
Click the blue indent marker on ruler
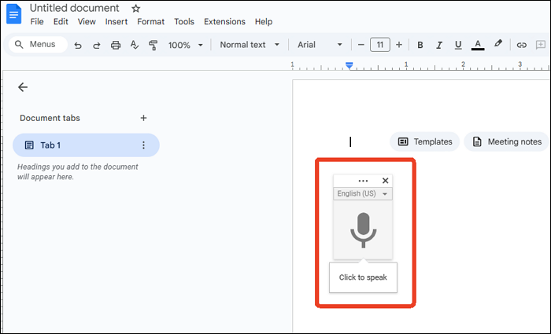pyautogui.click(x=349, y=65)
